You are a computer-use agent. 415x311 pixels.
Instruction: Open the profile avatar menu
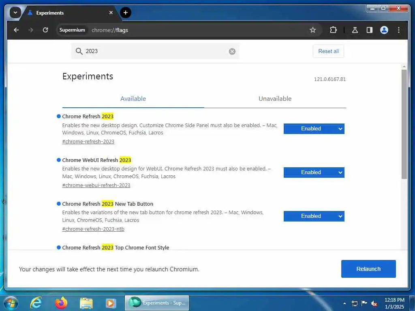384,30
